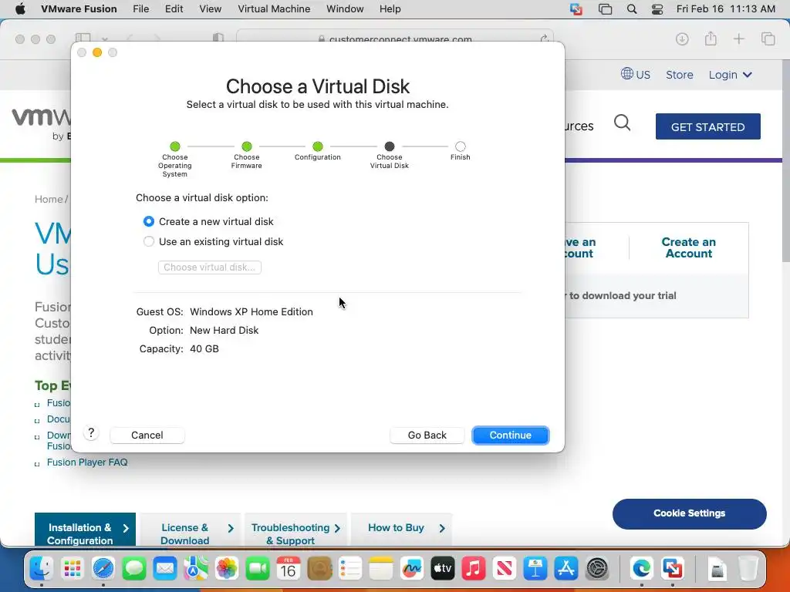Select Create a new virtual disk

click(x=149, y=221)
